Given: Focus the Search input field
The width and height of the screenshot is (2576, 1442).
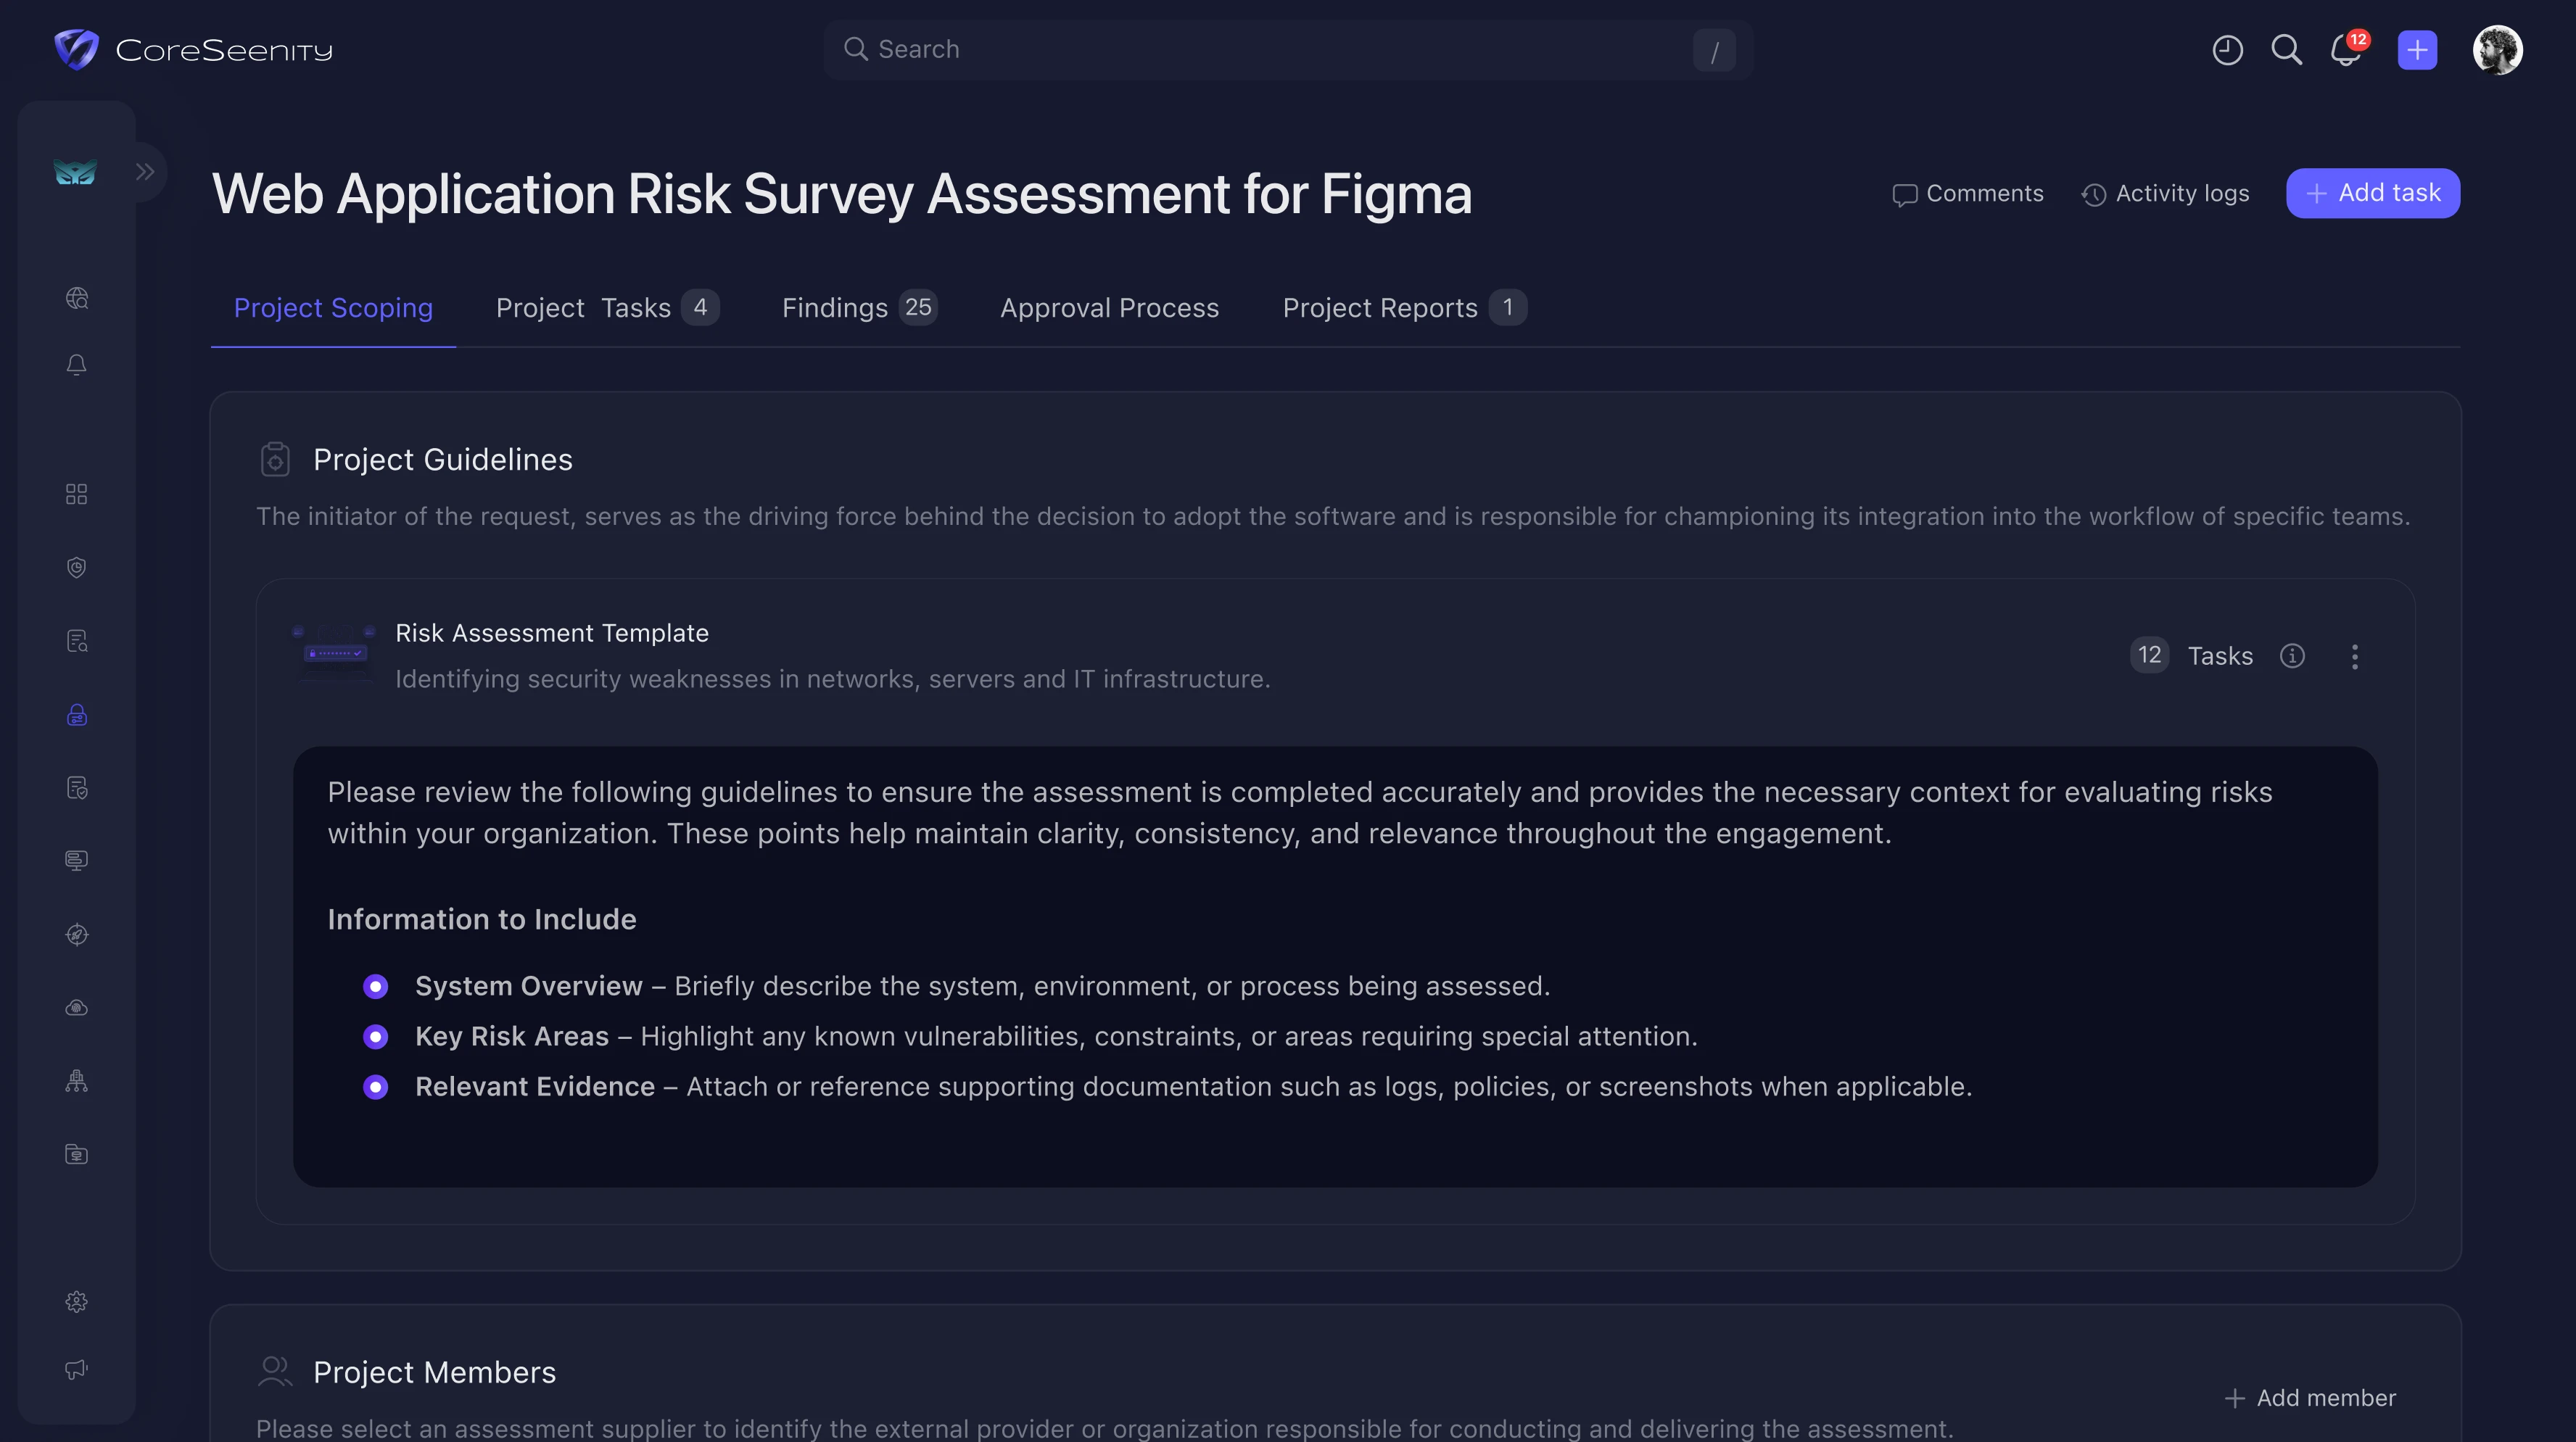Looking at the screenshot, I should coord(1288,50).
